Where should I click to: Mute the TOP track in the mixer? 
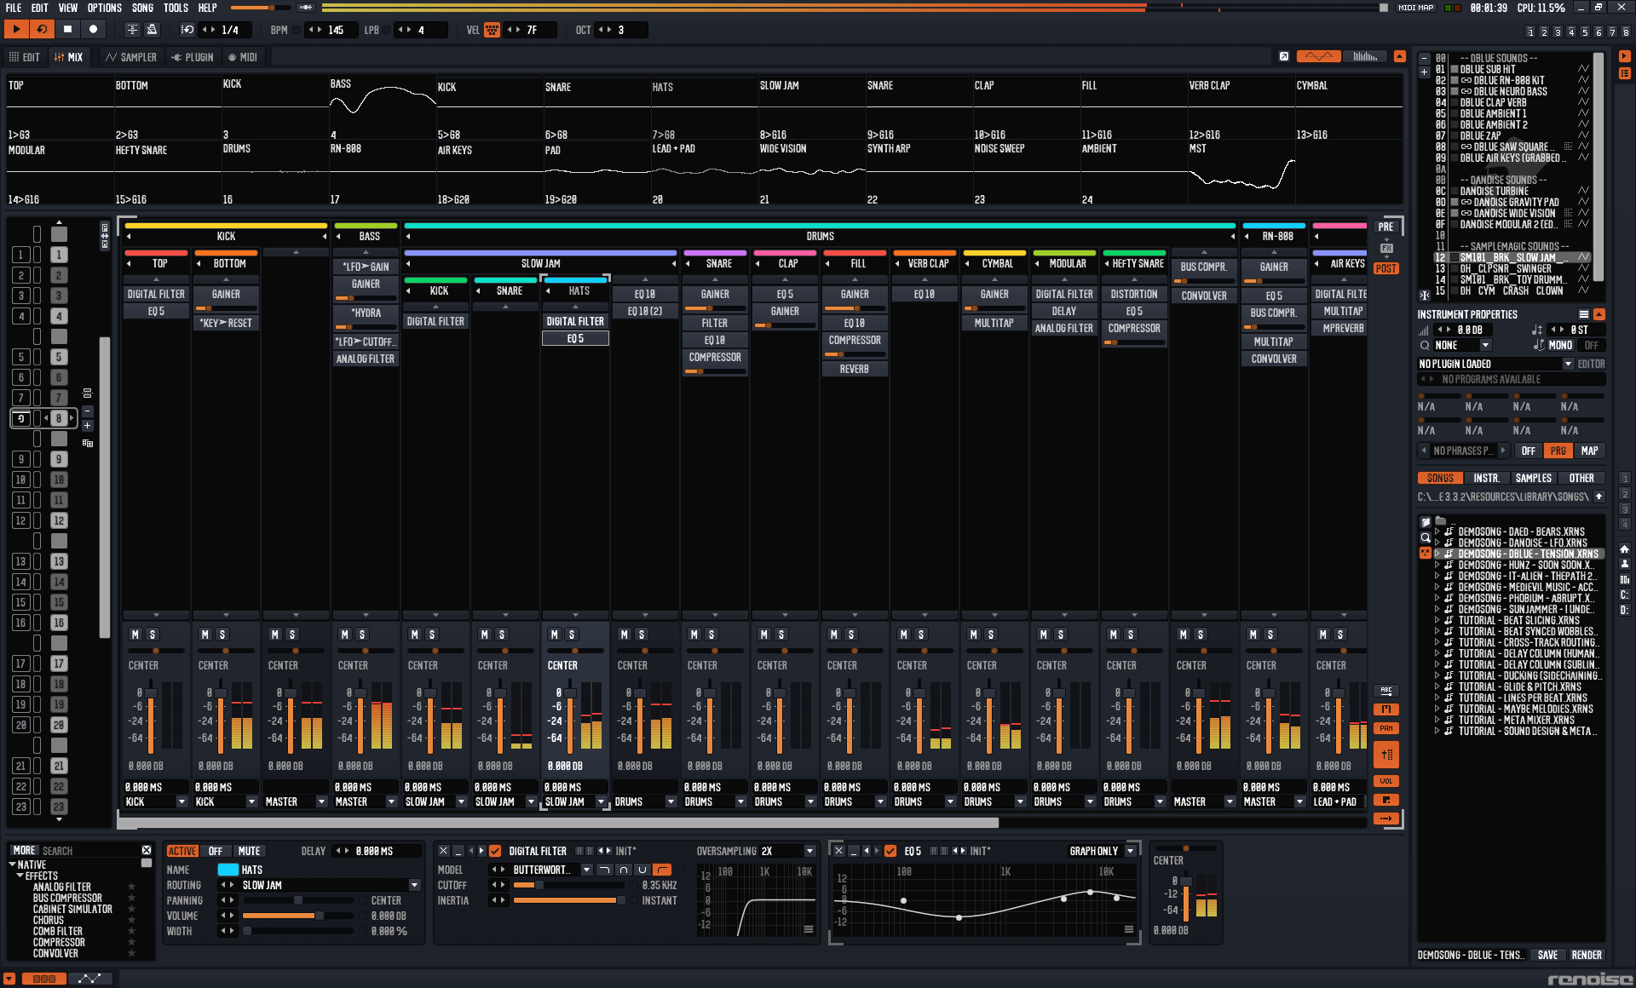tap(135, 635)
